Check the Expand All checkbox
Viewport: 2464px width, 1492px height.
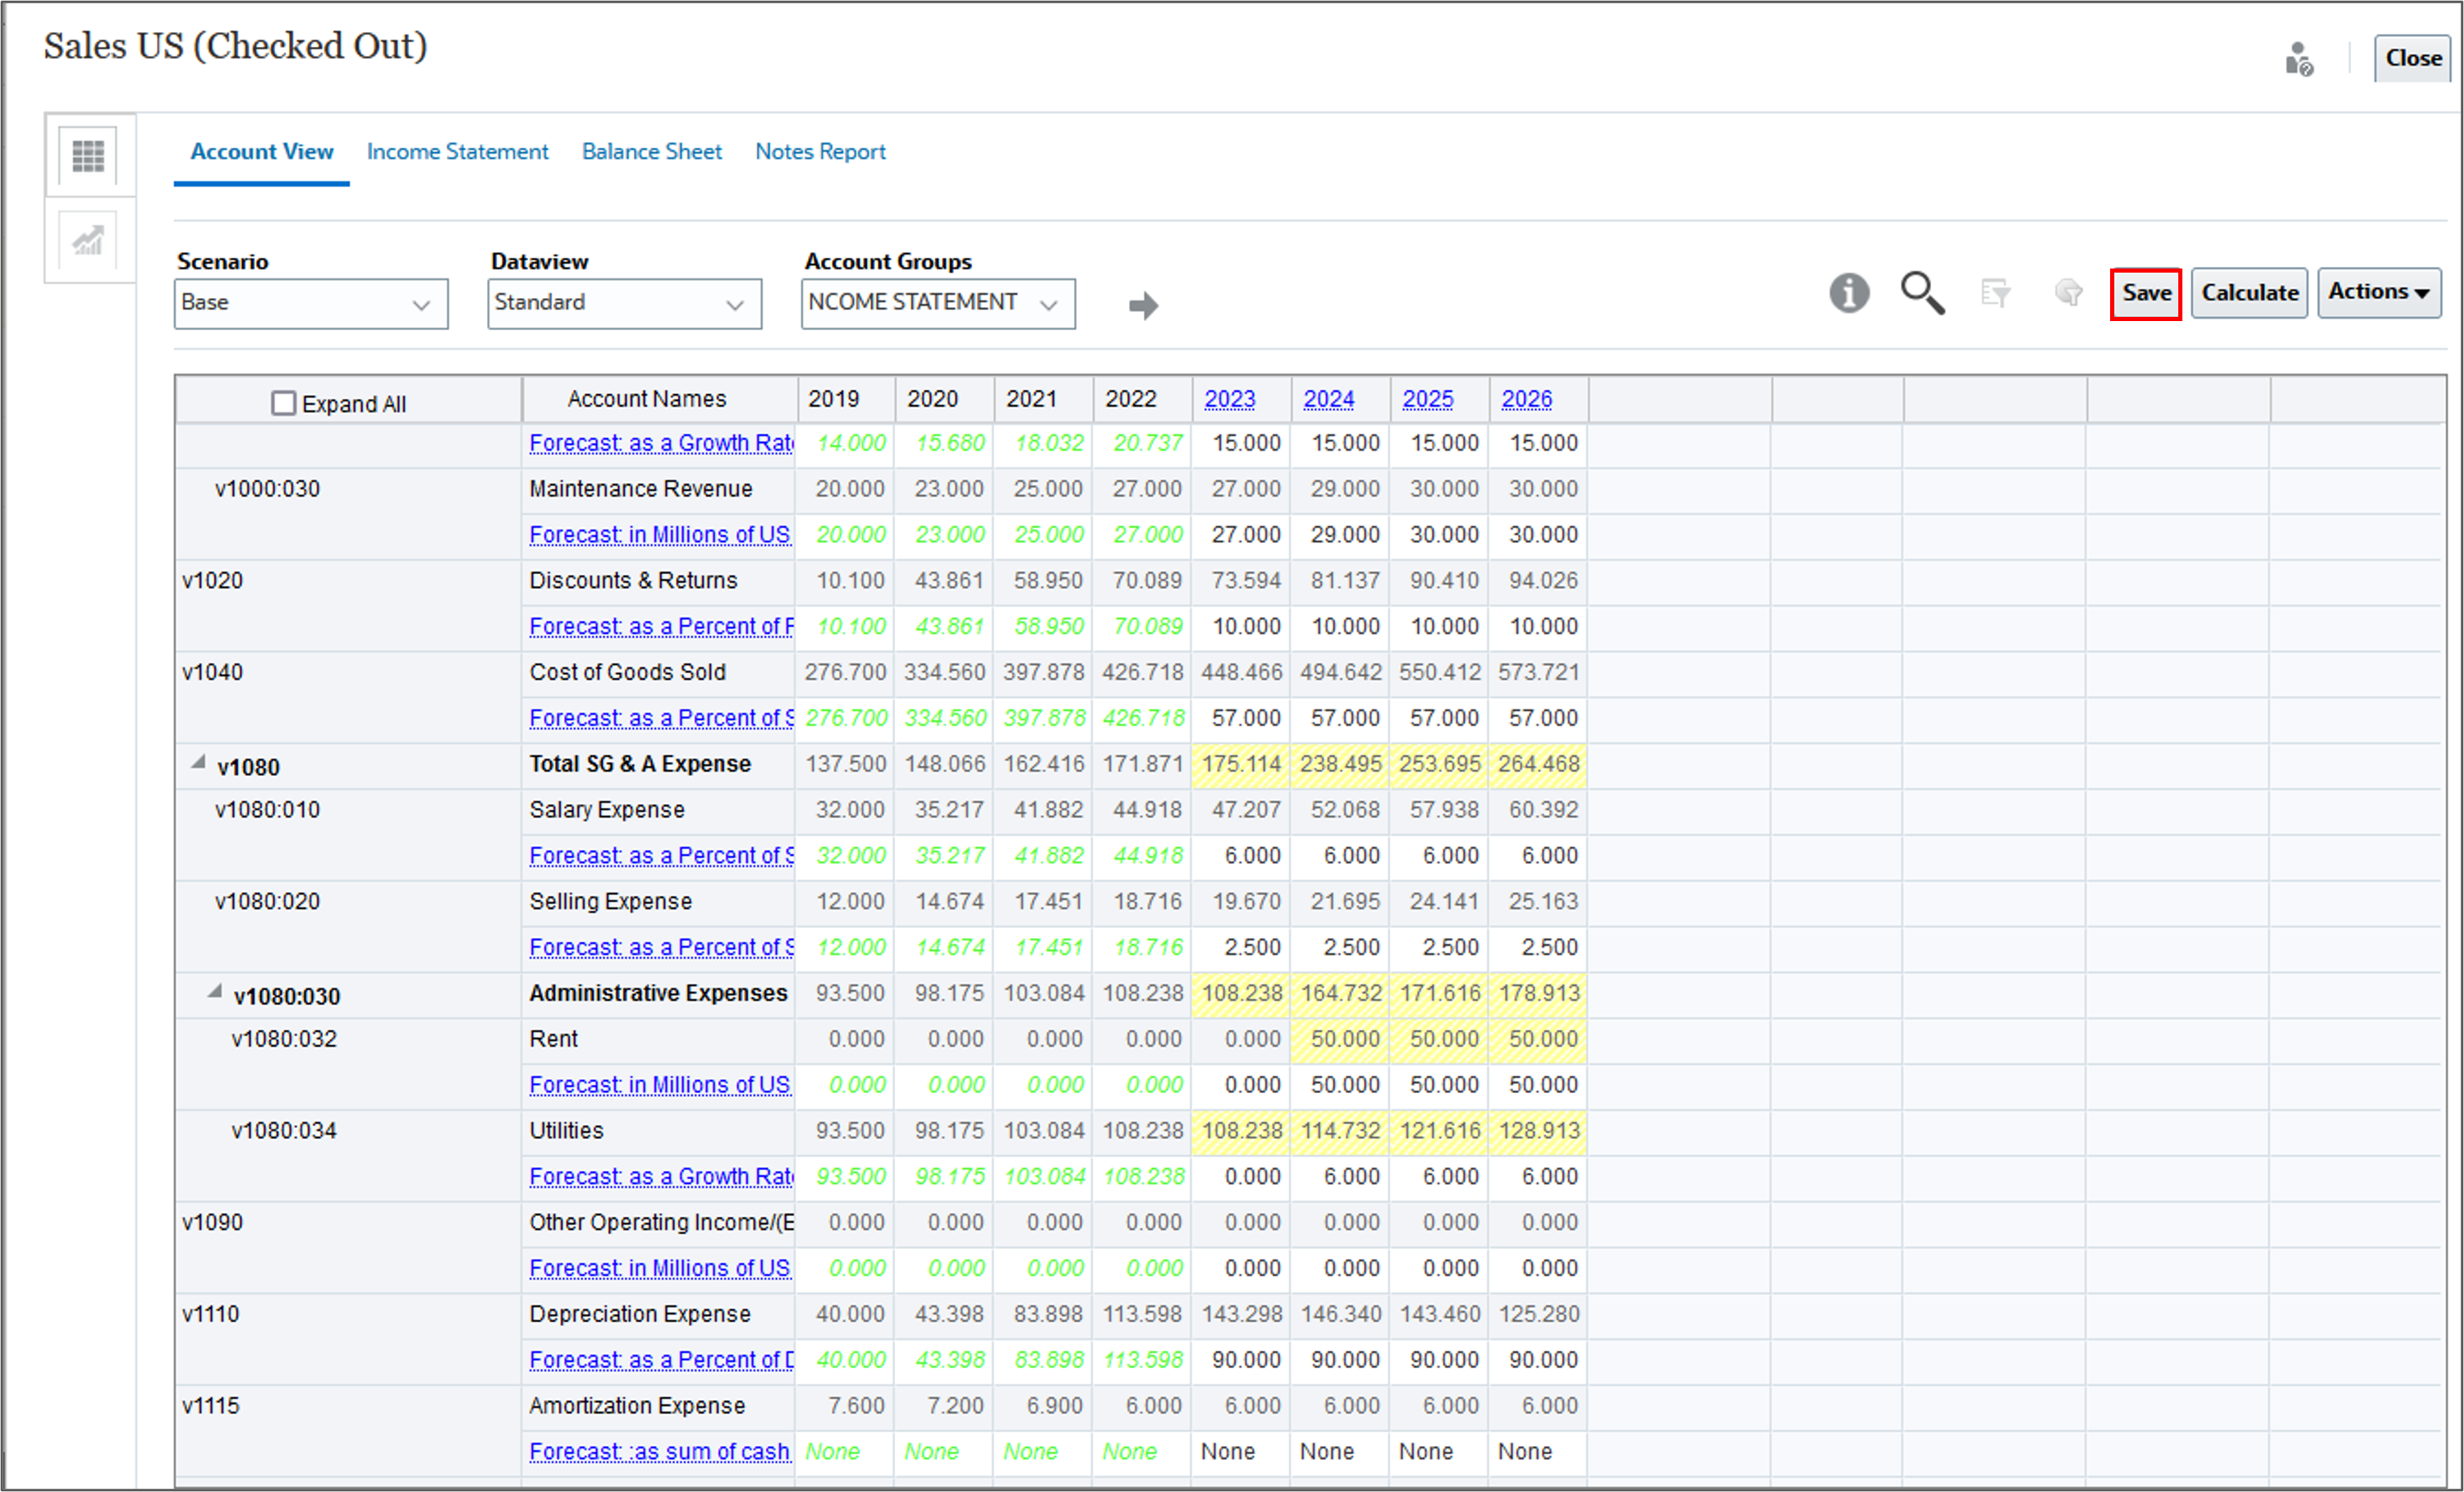coord(284,403)
